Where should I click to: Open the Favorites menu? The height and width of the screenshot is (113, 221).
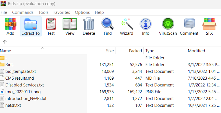[x=62, y=12]
